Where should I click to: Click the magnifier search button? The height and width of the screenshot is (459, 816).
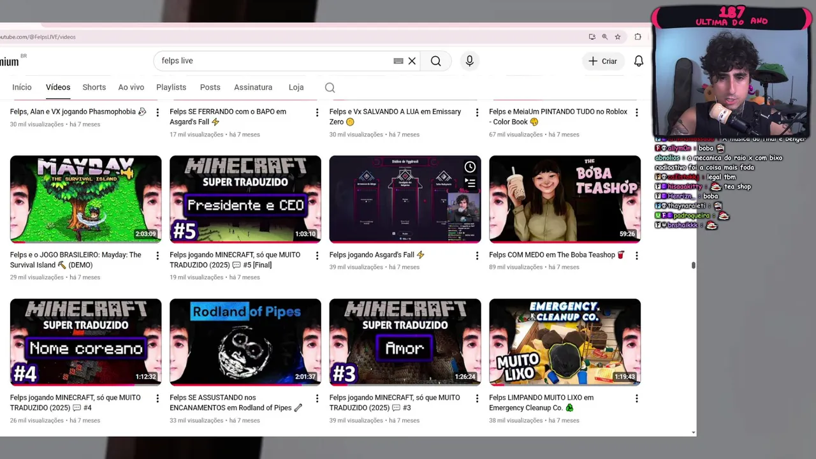click(x=435, y=61)
